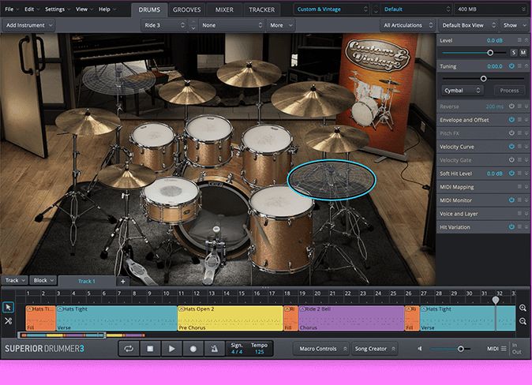Open the Velocity Curve menu icon
Screen dimensions: 532x385
click(519, 147)
